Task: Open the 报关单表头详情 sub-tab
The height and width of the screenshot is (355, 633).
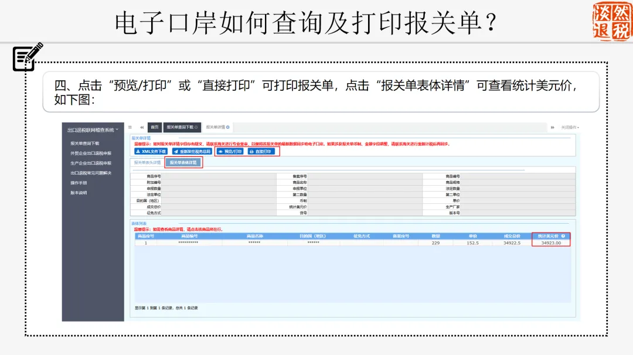Action: [147, 163]
